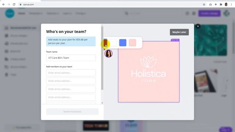Focus the fourth email address field
Viewport: 235px width, 132px height.
(x=71, y=97)
